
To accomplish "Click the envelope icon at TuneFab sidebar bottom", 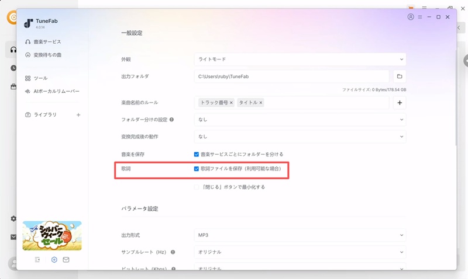I will 66,260.
